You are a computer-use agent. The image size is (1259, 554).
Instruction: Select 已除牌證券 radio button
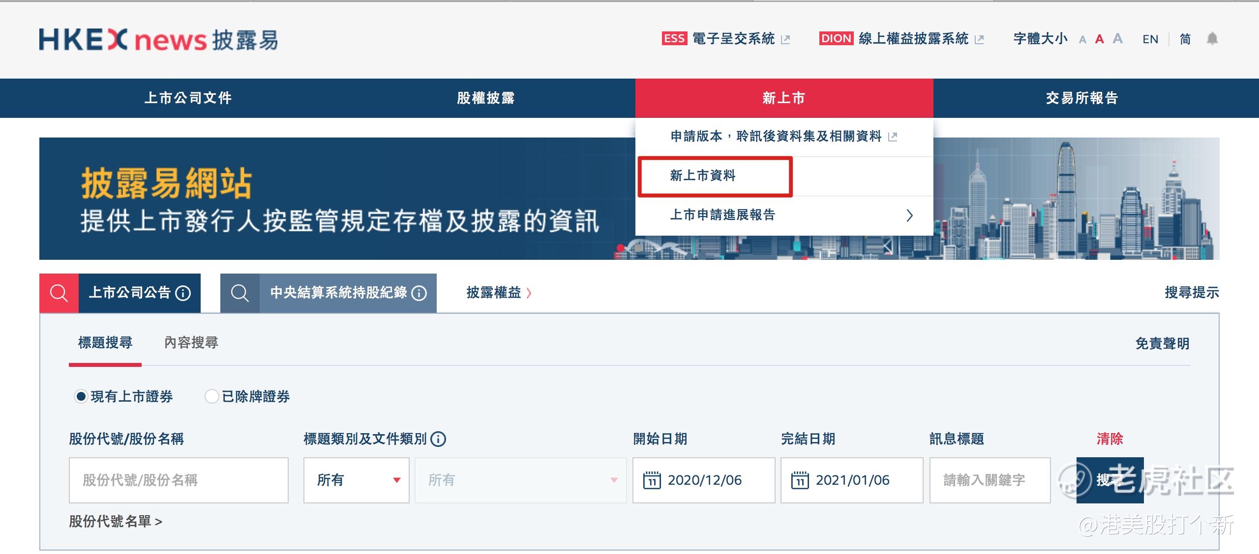[x=212, y=396]
